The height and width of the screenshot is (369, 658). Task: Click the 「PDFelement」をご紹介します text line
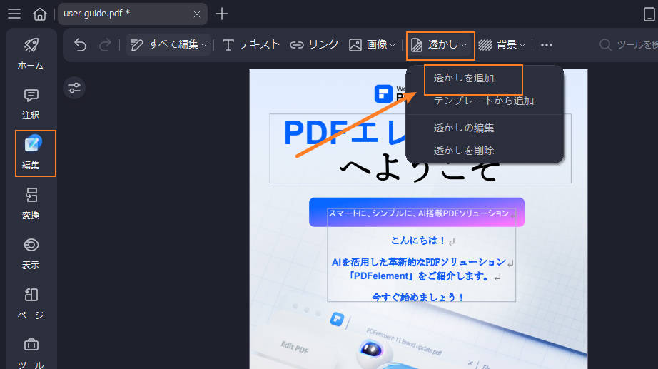[x=420, y=276]
